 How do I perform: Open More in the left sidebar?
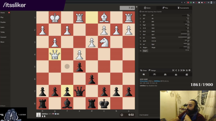pos(2,42)
